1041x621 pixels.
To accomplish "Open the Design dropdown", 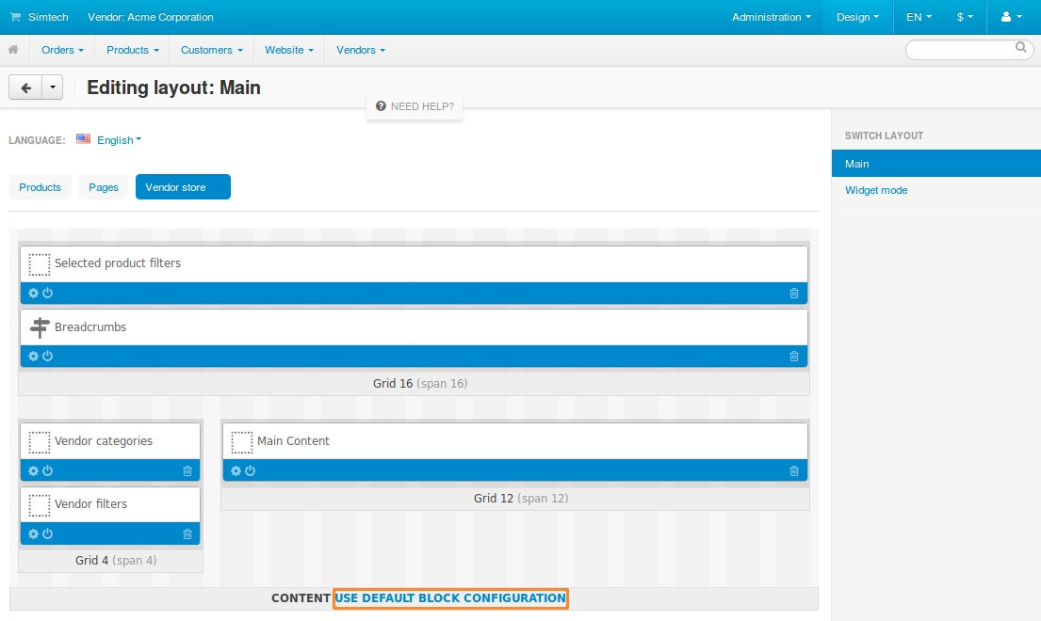I will 857,17.
